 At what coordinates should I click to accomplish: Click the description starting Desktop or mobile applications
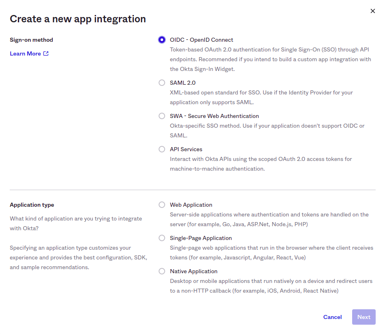(271, 286)
